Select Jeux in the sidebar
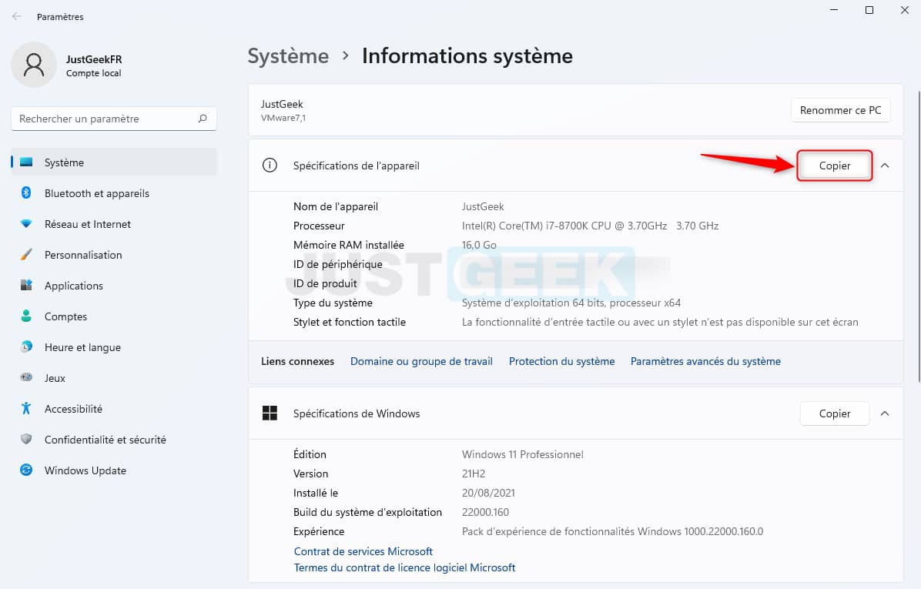Image resolution: width=921 pixels, height=589 pixels. [x=114, y=377]
